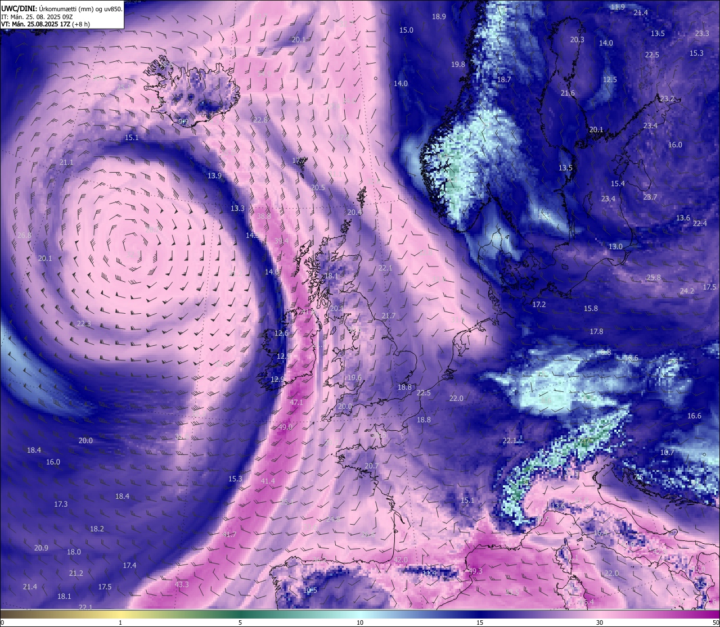Click the '13.9' value label
The height and width of the screenshot is (627, 720).
point(214,176)
